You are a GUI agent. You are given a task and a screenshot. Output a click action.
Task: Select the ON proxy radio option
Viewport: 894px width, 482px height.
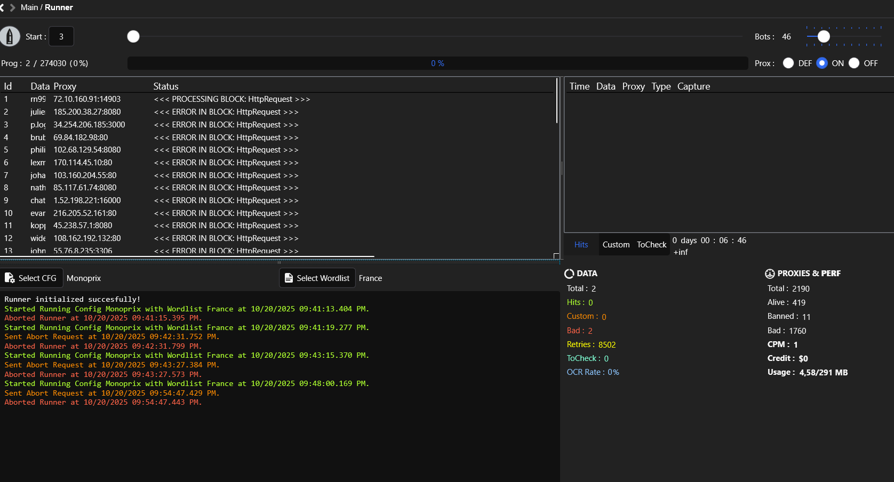(822, 63)
